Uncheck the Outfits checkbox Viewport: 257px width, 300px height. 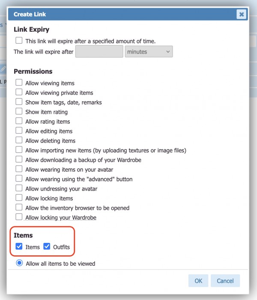[x=47, y=247]
